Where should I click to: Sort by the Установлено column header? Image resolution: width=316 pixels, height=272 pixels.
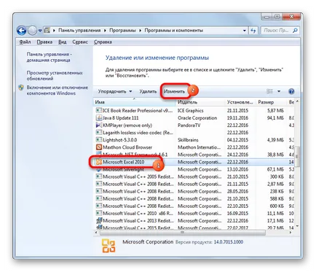[240, 102]
